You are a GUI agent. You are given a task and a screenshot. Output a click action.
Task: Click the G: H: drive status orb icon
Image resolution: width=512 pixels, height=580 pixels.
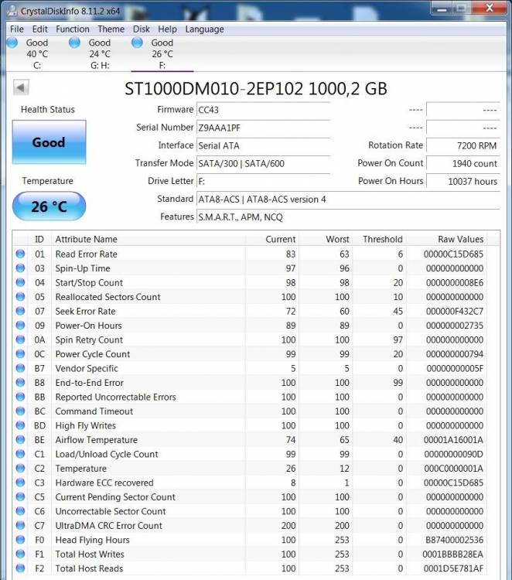(74, 43)
